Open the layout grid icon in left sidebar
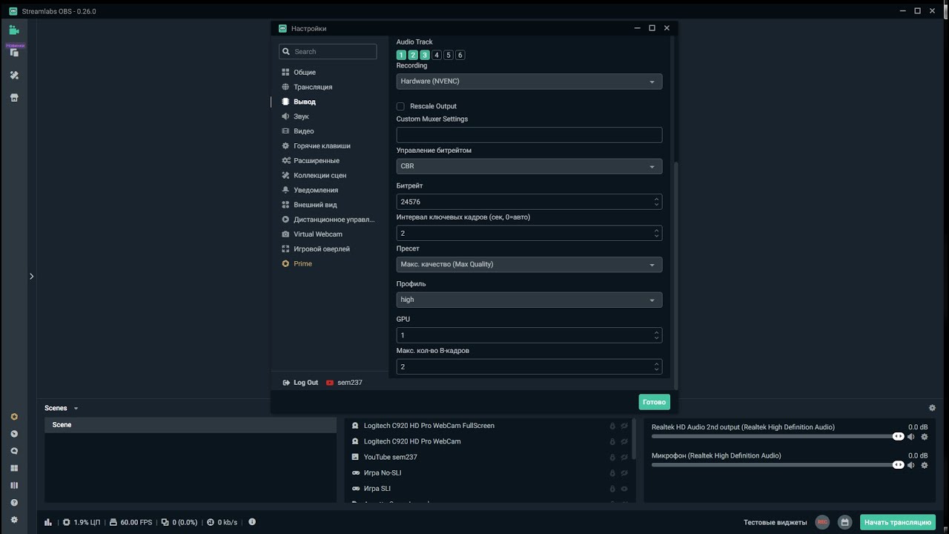Screen dimensions: 949x534 click(x=14, y=469)
